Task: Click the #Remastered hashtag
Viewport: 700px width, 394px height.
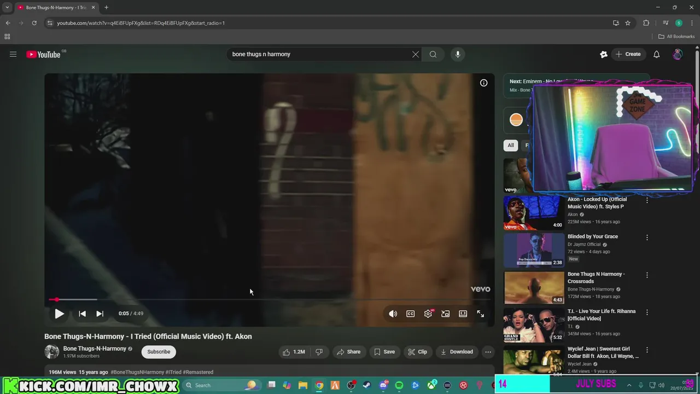Action: (198, 372)
